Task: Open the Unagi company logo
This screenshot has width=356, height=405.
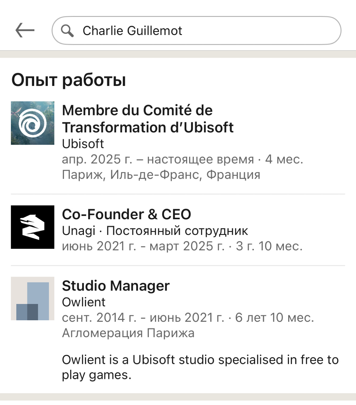Action: pyautogui.click(x=33, y=227)
